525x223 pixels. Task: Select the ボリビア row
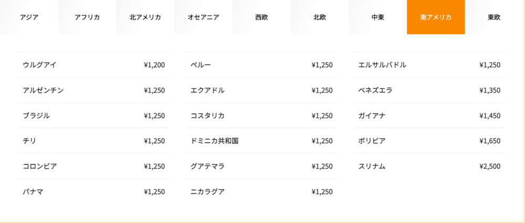429,141
